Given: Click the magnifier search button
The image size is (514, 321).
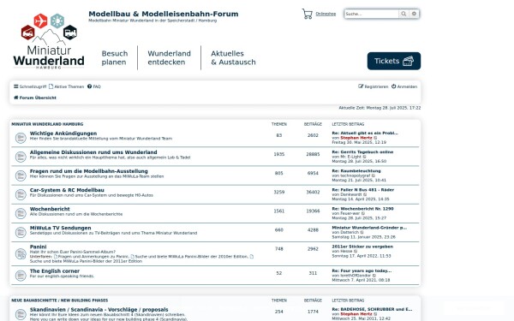Looking at the screenshot, I should coord(403,14).
